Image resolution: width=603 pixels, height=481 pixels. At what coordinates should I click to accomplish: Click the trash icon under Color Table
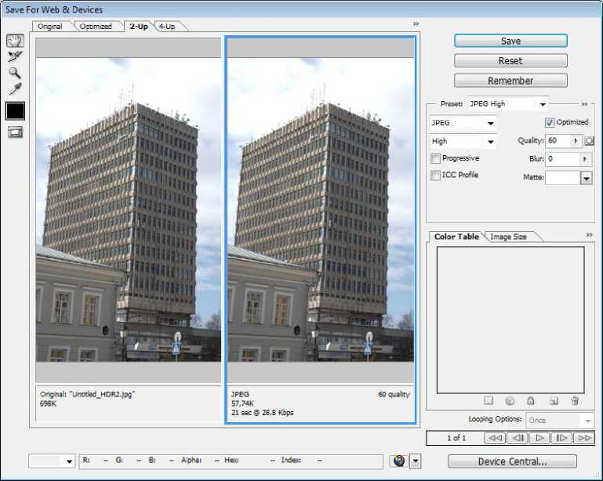coord(575,401)
